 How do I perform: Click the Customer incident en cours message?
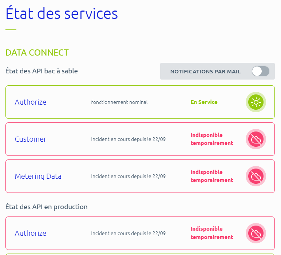(x=128, y=139)
